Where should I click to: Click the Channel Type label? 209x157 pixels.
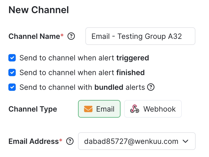(33, 109)
